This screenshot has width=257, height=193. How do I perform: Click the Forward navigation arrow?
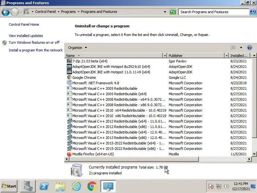(x=14, y=12)
